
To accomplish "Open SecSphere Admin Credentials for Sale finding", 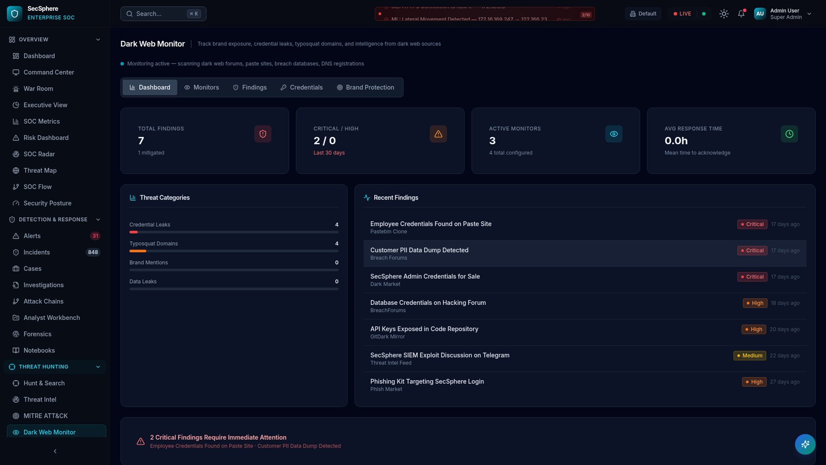I will pos(585,280).
